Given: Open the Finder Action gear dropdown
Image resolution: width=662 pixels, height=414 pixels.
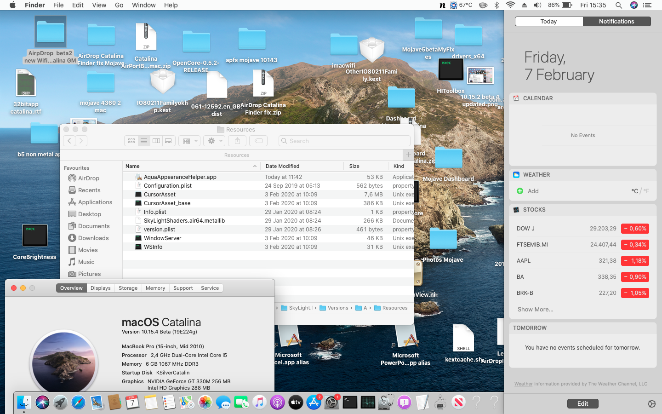Looking at the screenshot, I should [x=214, y=141].
